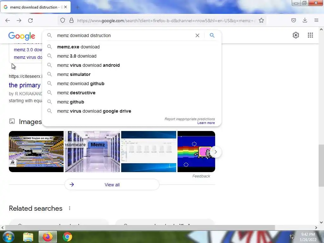
Task: Click the Google logo
Action: [x=22, y=36]
